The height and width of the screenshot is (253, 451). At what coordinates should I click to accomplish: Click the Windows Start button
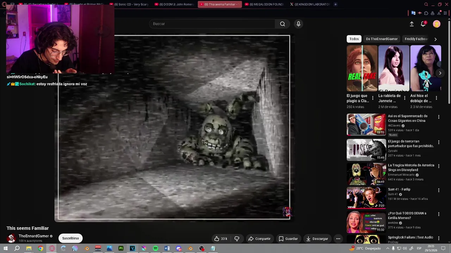tap(5, 248)
